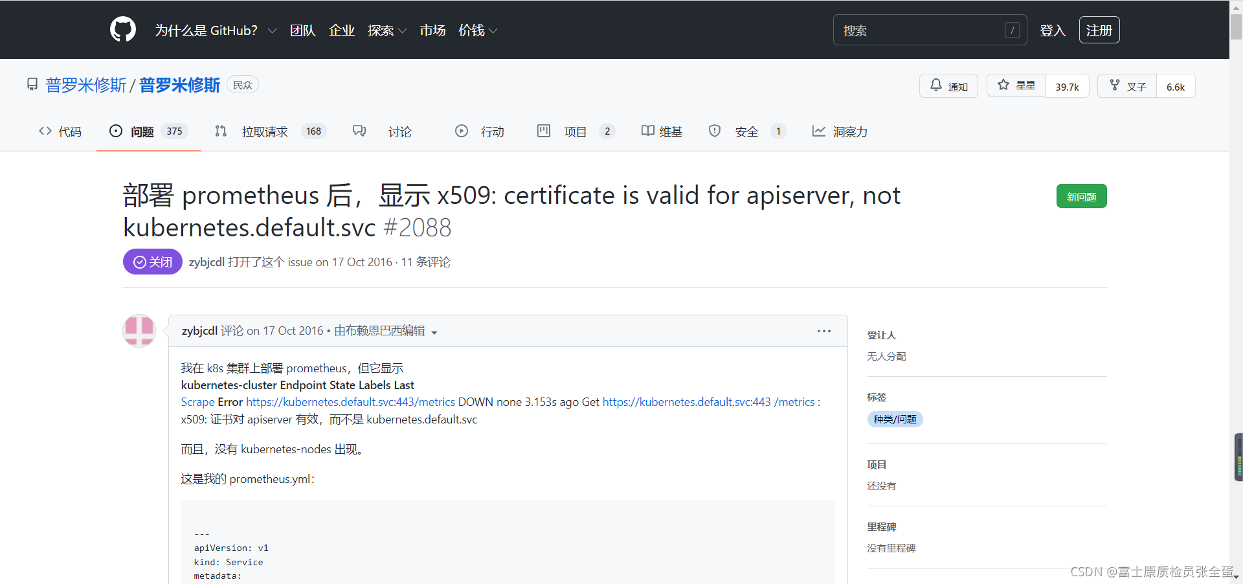Expand the 由布赖恩巴西编辑 edit history dropdown

(x=386, y=331)
